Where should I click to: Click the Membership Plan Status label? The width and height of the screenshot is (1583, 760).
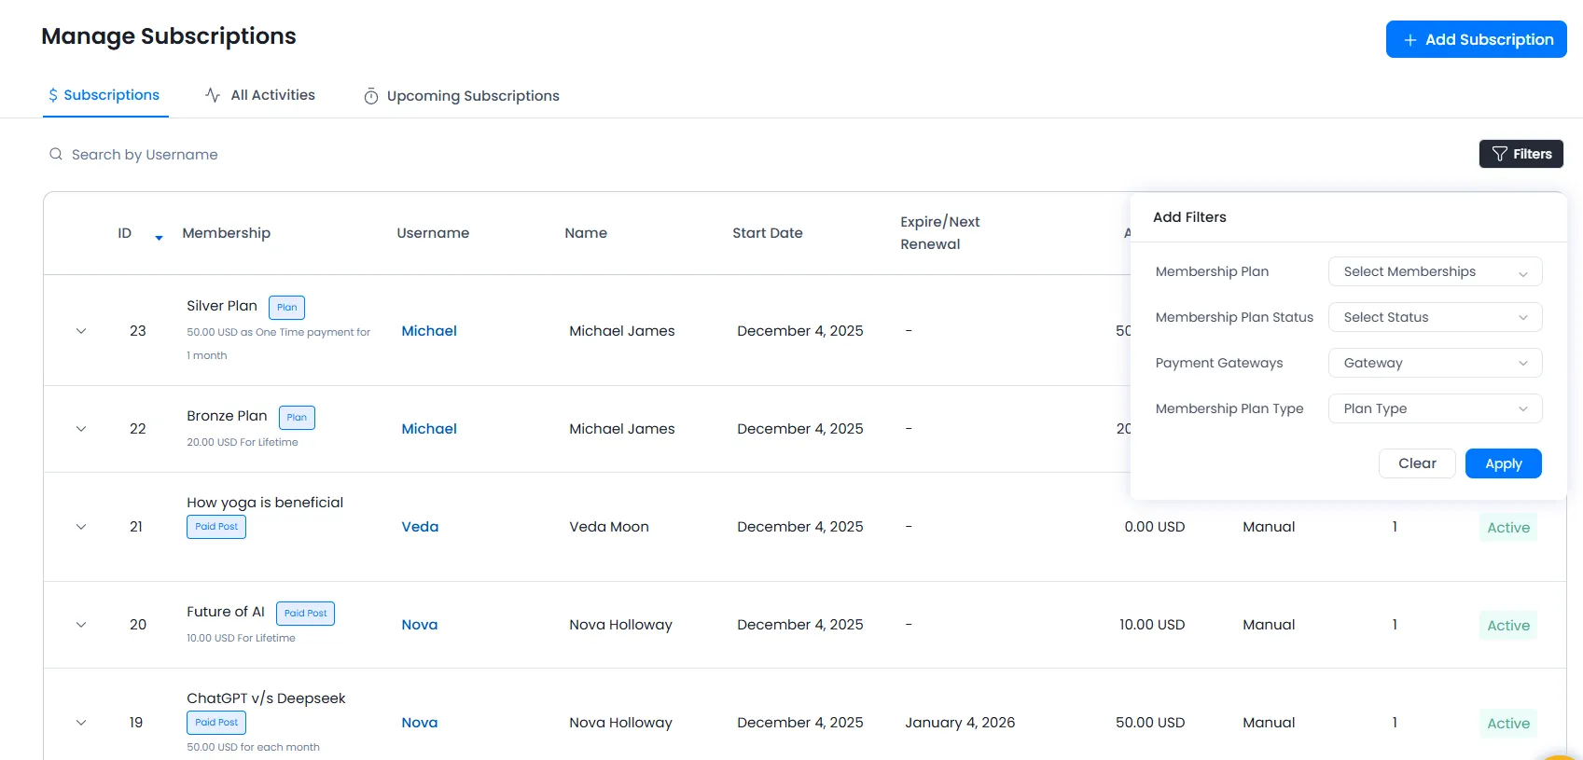(x=1234, y=317)
